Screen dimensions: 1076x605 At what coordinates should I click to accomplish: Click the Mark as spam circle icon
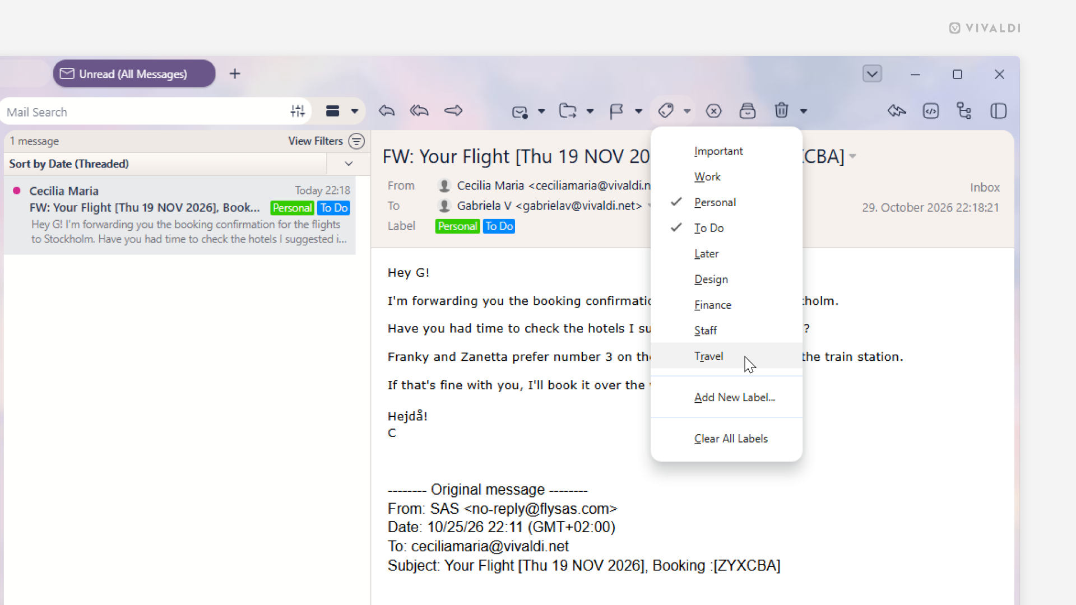(713, 111)
